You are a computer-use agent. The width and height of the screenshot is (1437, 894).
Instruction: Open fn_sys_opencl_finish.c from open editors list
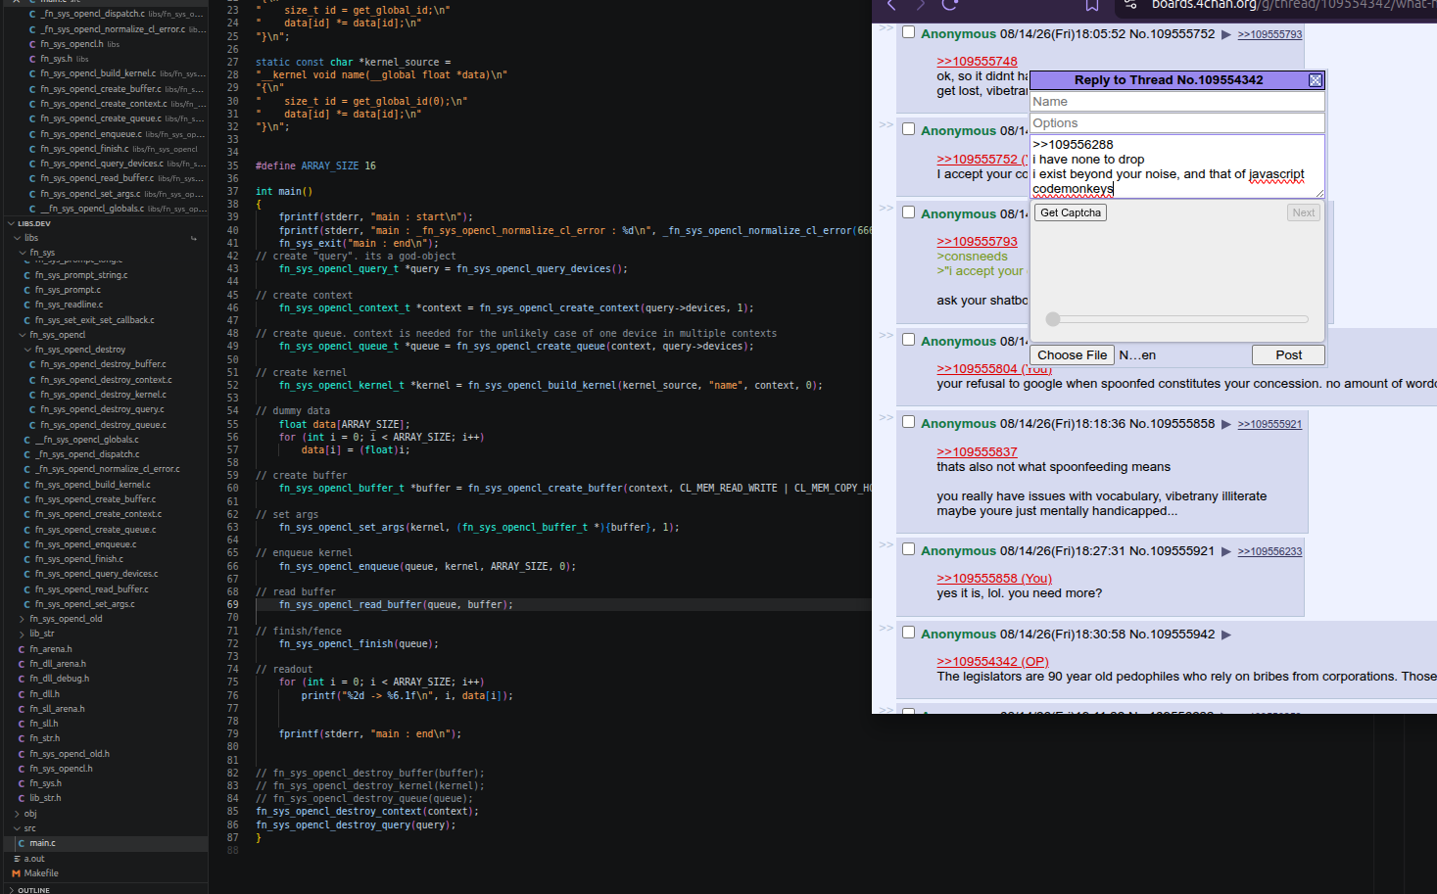[84, 149]
